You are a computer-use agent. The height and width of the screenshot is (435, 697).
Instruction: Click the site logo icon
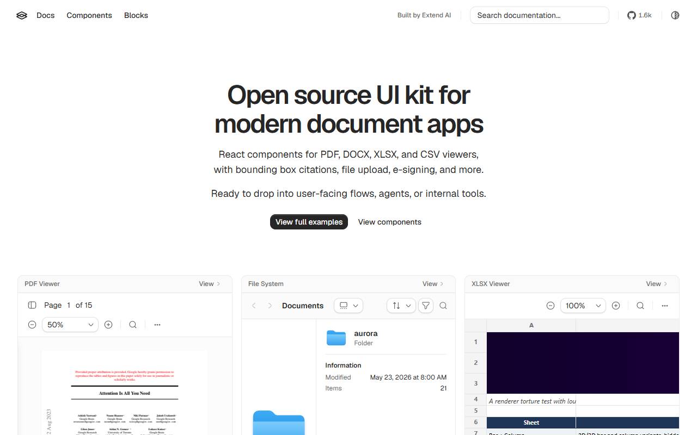click(22, 15)
